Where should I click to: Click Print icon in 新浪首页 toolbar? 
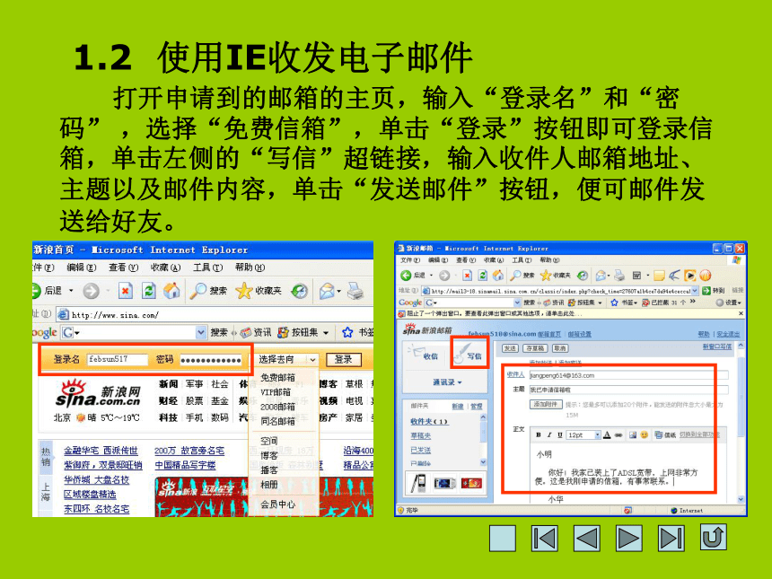(x=355, y=291)
